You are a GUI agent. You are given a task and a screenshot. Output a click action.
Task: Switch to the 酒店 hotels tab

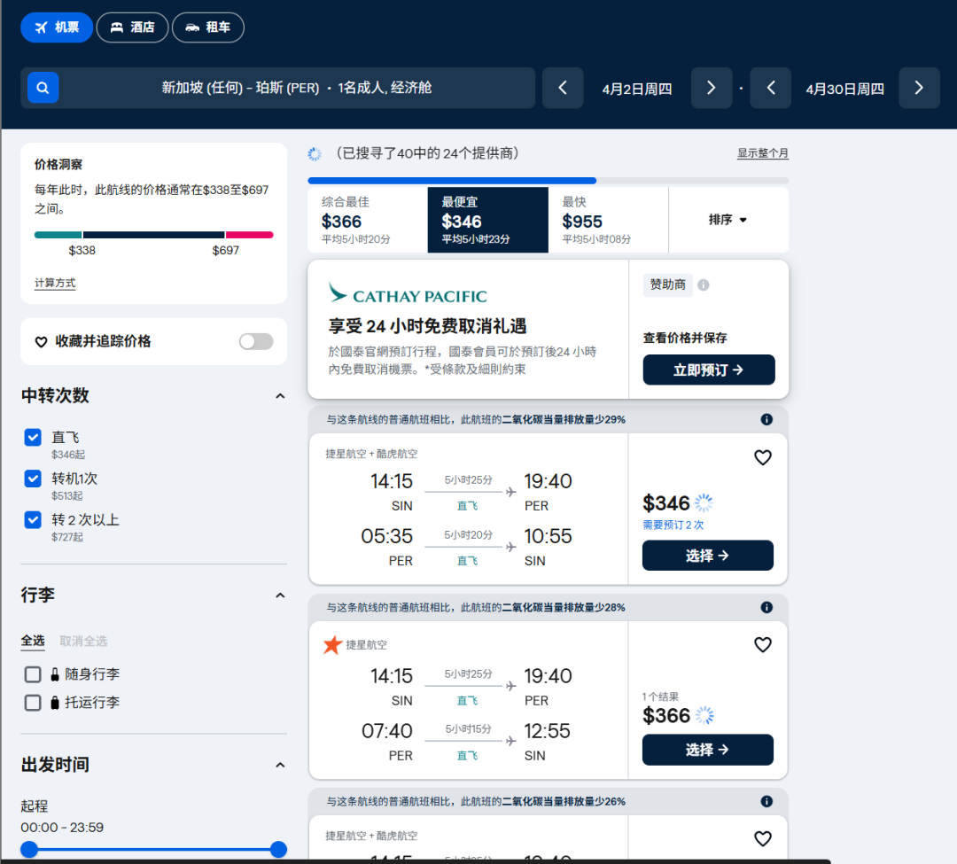[132, 27]
